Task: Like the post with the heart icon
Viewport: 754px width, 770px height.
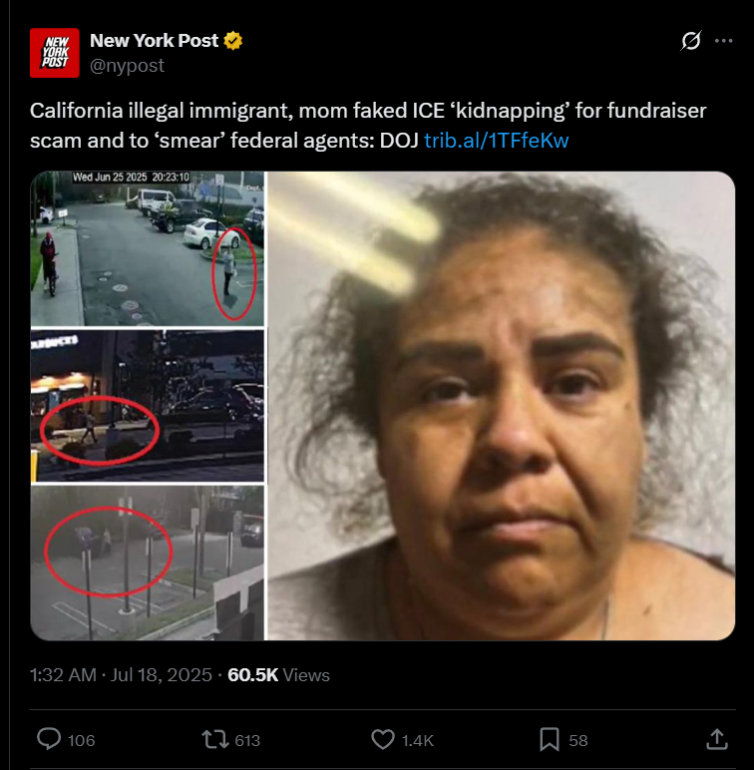Action: pos(383,739)
